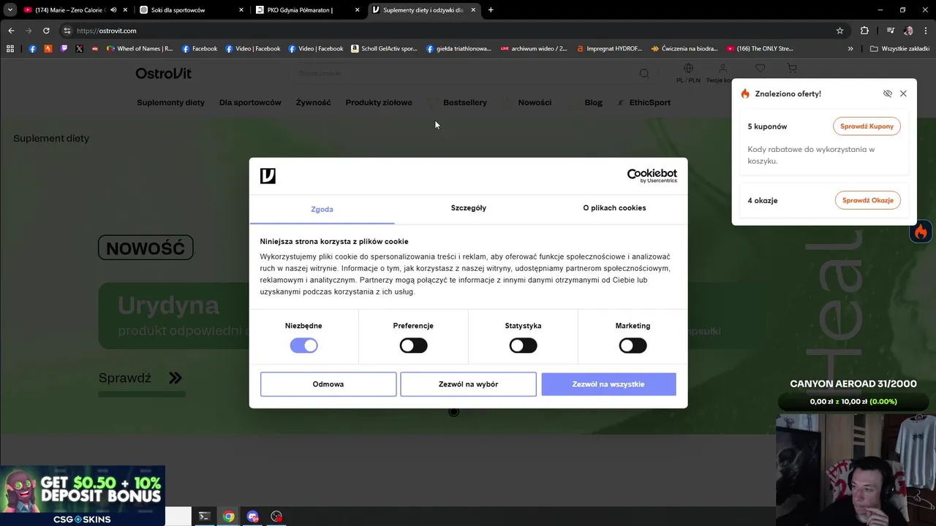Image resolution: width=936 pixels, height=526 pixels.
Task: Open the X bookmark icon
Action: (x=79, y=49)
